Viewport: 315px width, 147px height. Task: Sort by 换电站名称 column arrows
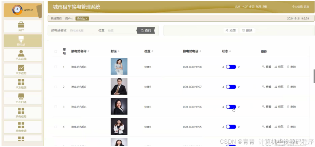coord(88,52)
